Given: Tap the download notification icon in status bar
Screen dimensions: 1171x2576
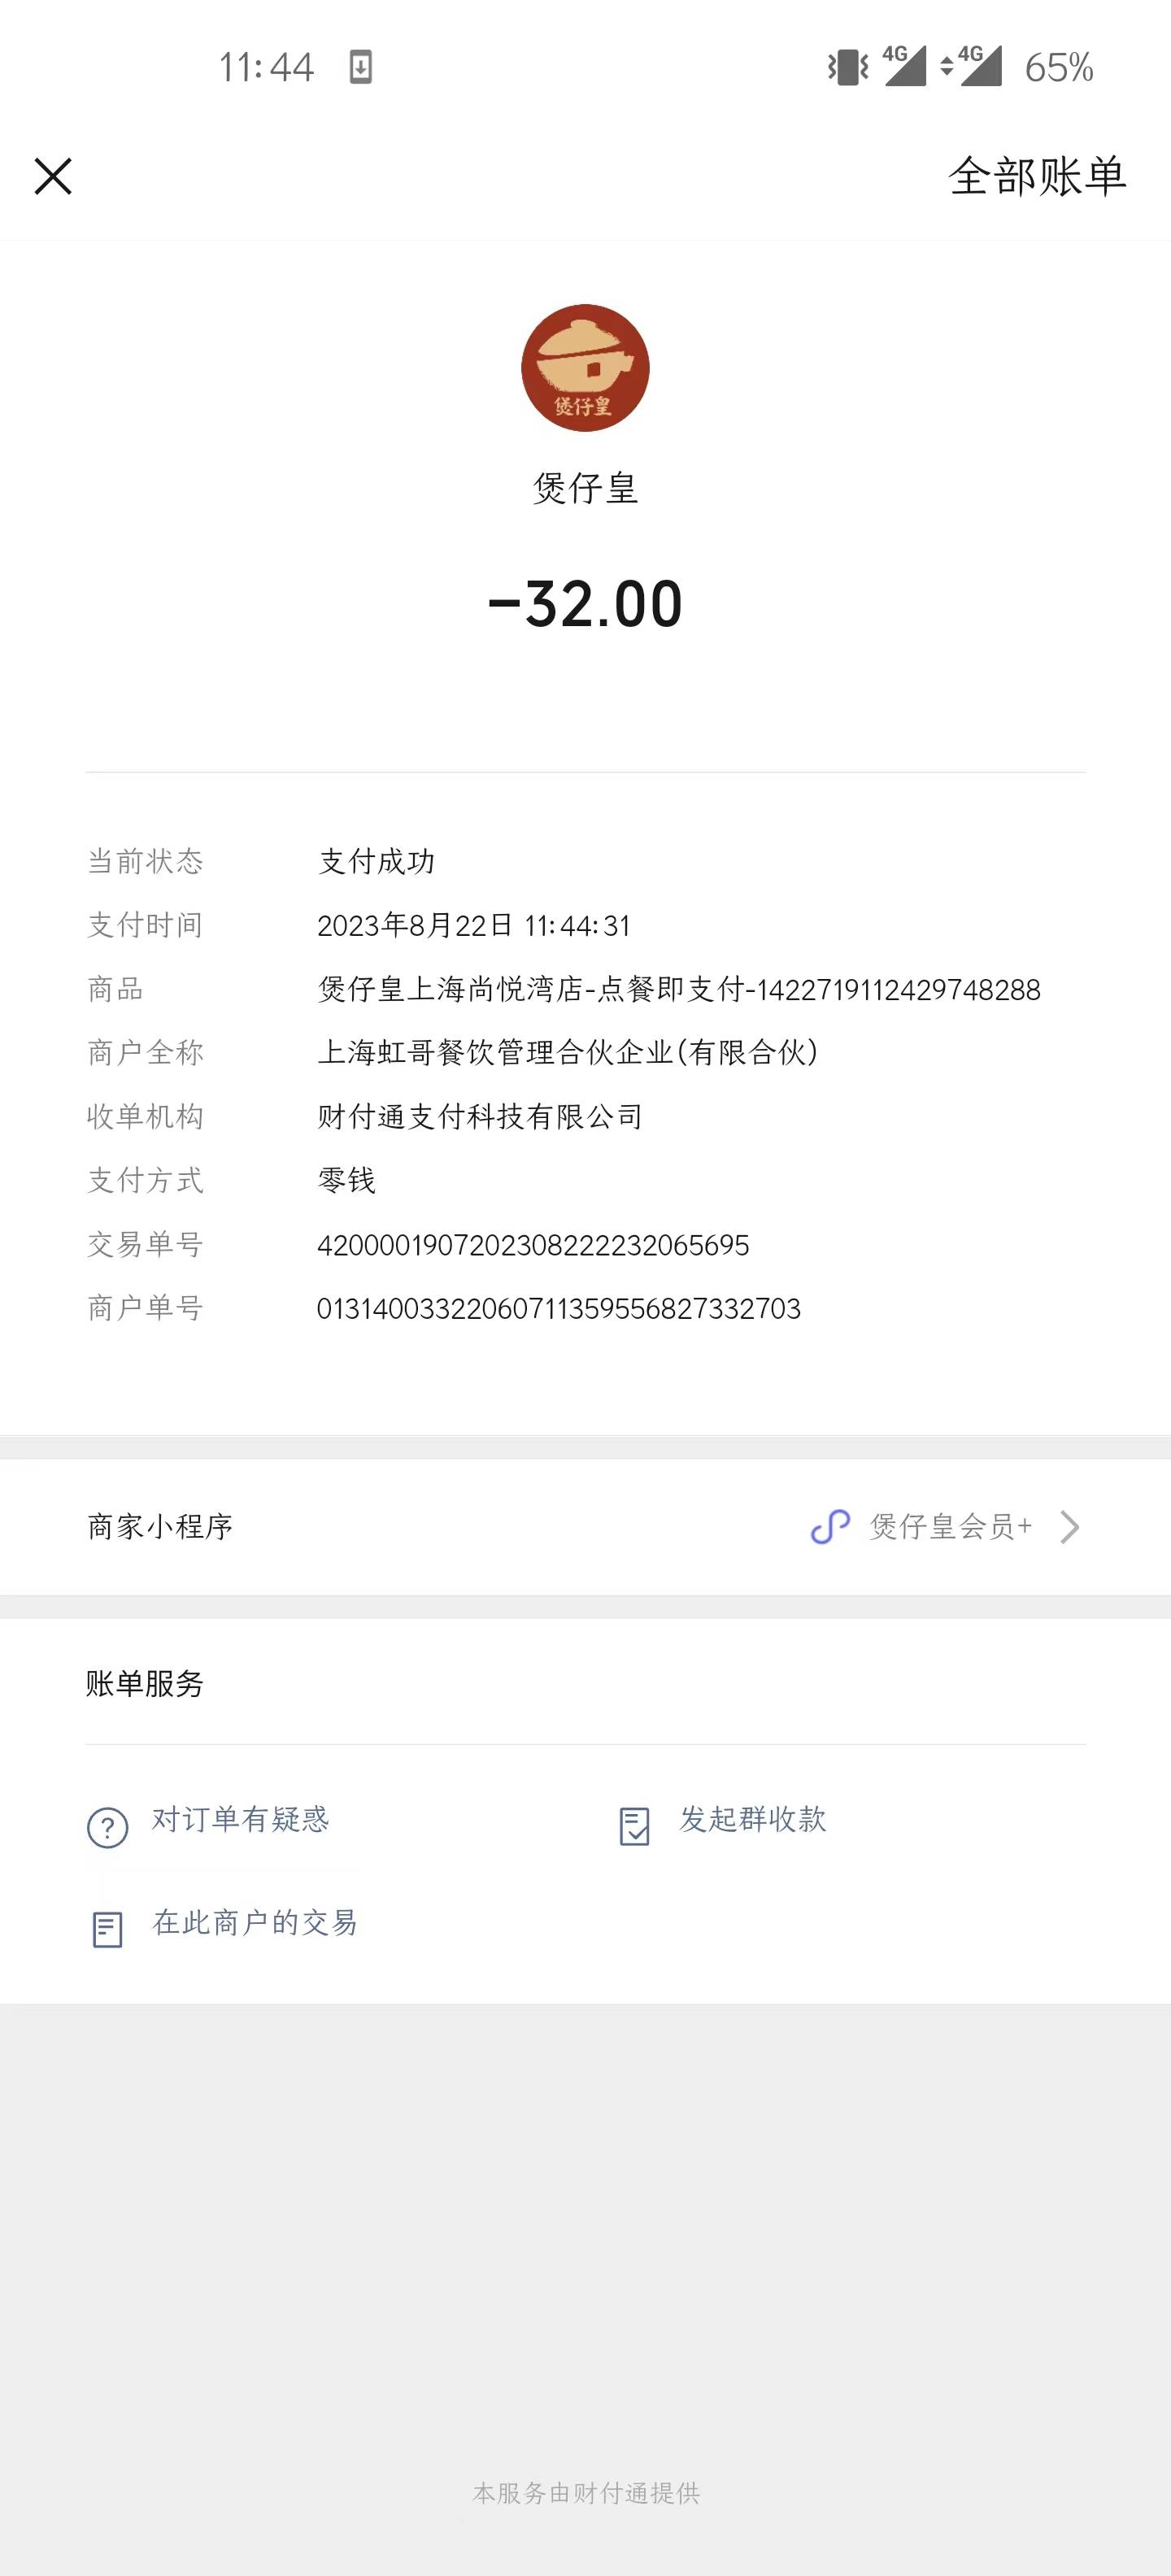Looking at the screenshot, I should [361, 67].
